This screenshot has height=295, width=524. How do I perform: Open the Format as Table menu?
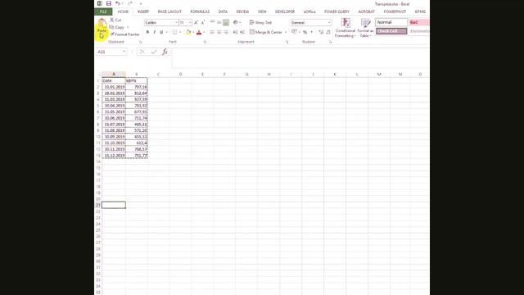(x=366, y=27)
